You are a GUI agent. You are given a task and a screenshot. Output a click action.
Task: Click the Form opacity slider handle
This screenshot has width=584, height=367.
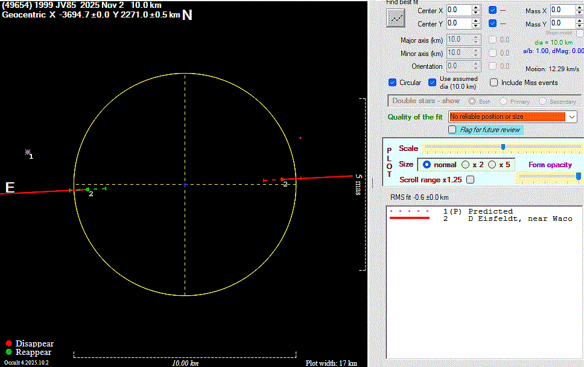pyautogui.click(x=579, y=176)
